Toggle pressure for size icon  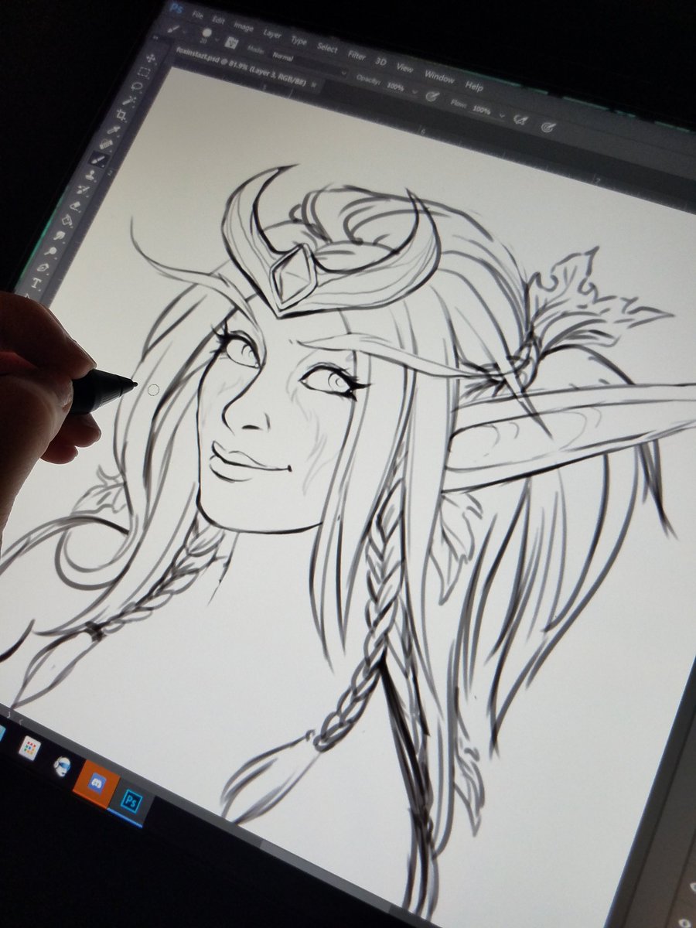coord(548,127)
